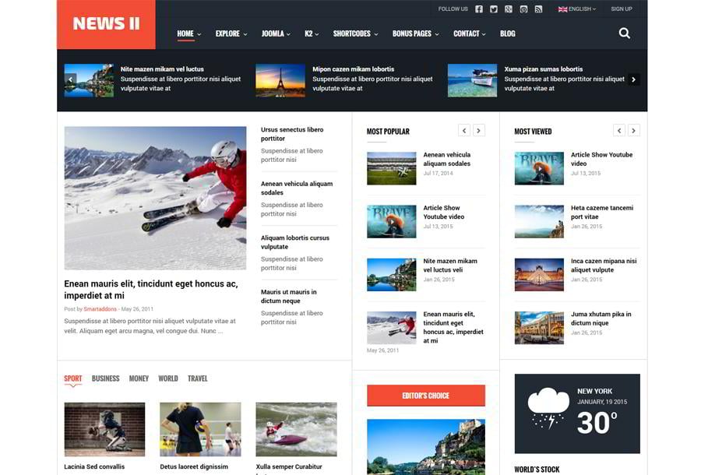Open the Blog menu item
Viewport: 701px width, 475px height.
[507, 33]
